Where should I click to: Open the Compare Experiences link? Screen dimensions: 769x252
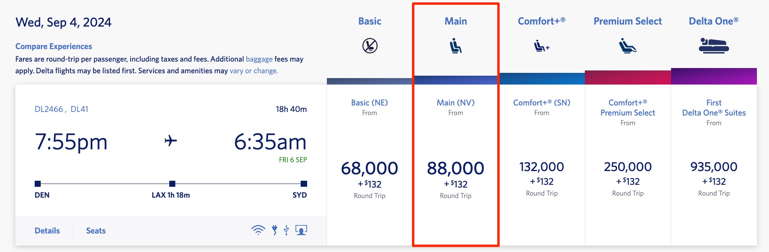click(54, 46)
